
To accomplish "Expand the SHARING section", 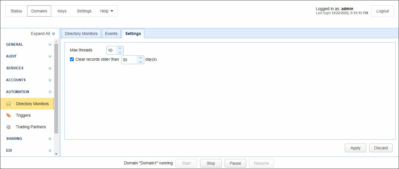I will pyautogui.click(x=50, y=139).
